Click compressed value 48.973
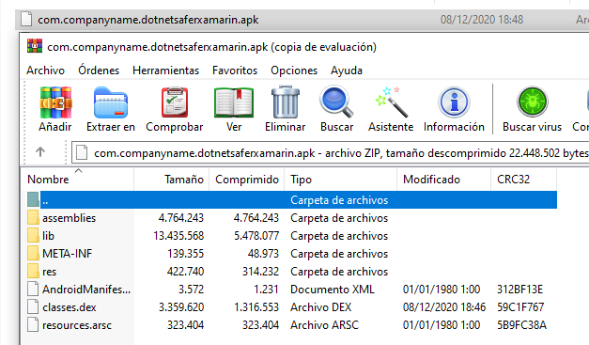Viewport: 589px width, 345px height. [263, 254]
